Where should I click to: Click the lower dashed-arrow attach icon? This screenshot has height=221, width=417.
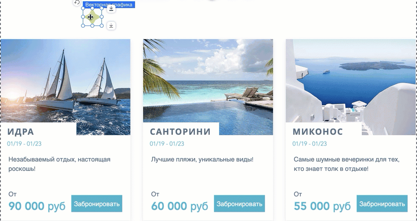tap(111, 25)
